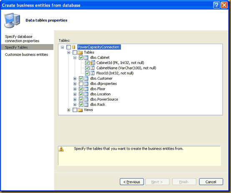Select the Specify Tables step
The height and width of the screenshot is (193, 231).
[x=27, y=47]
